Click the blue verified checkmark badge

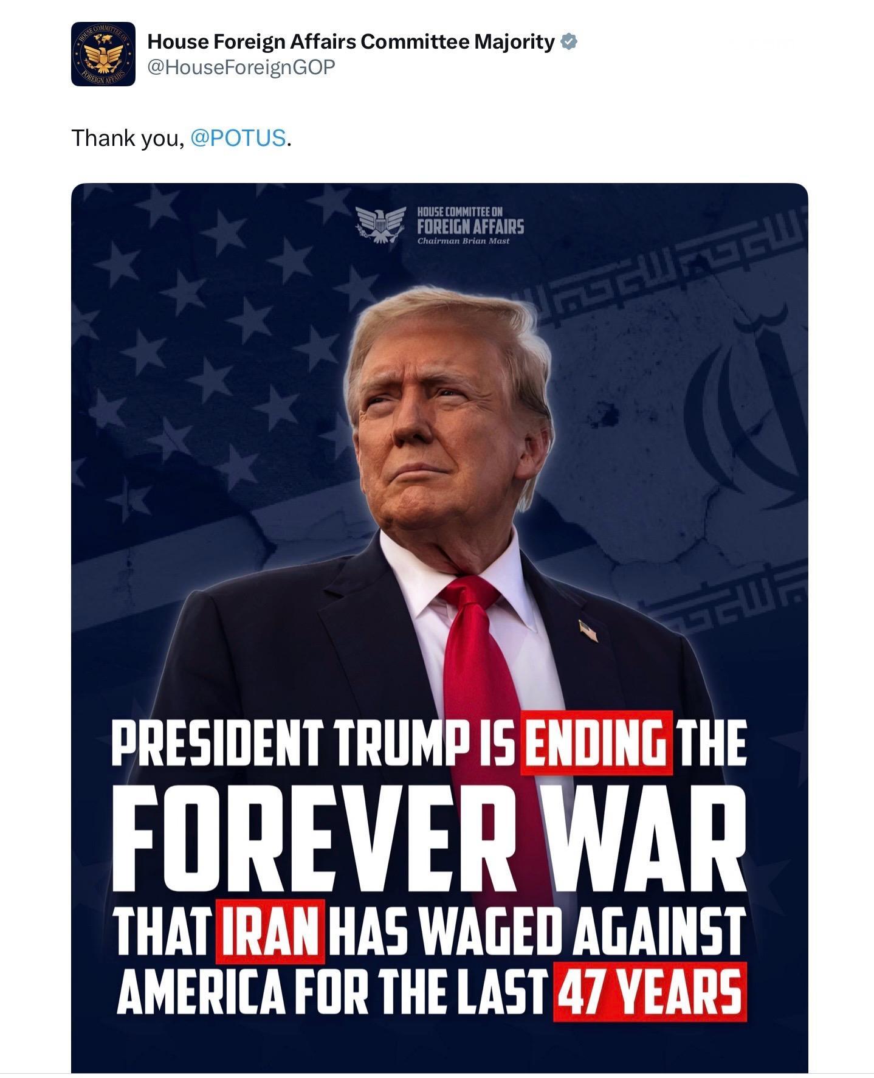point(568,42)
